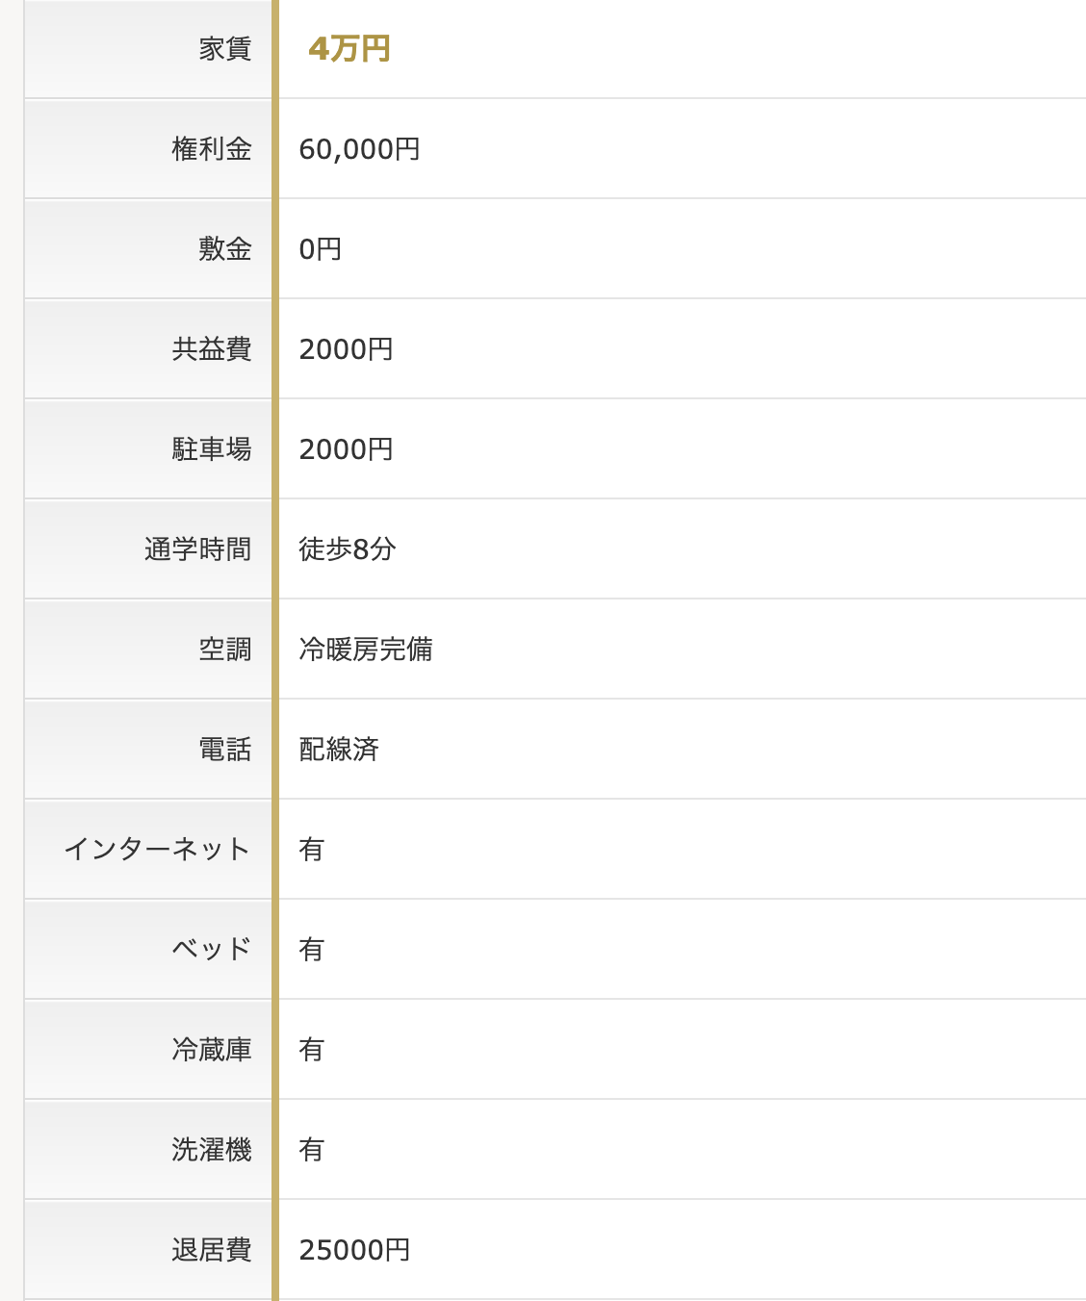Screen dimensions: 1086x1301
Task: Click the 電話 label cell
Action: point(224,750)
